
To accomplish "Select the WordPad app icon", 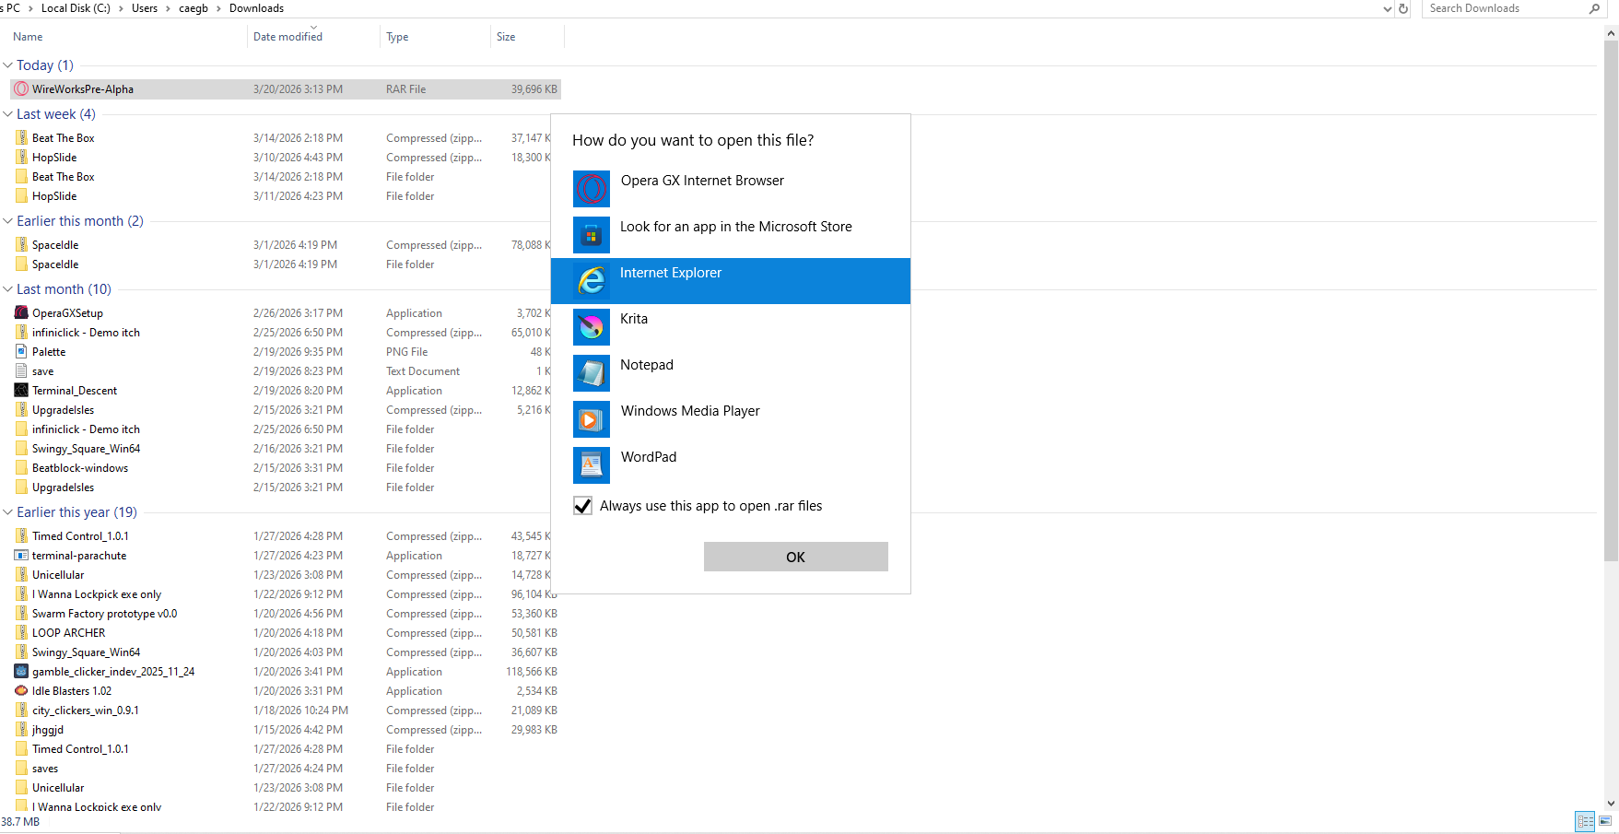I will 592,465.
